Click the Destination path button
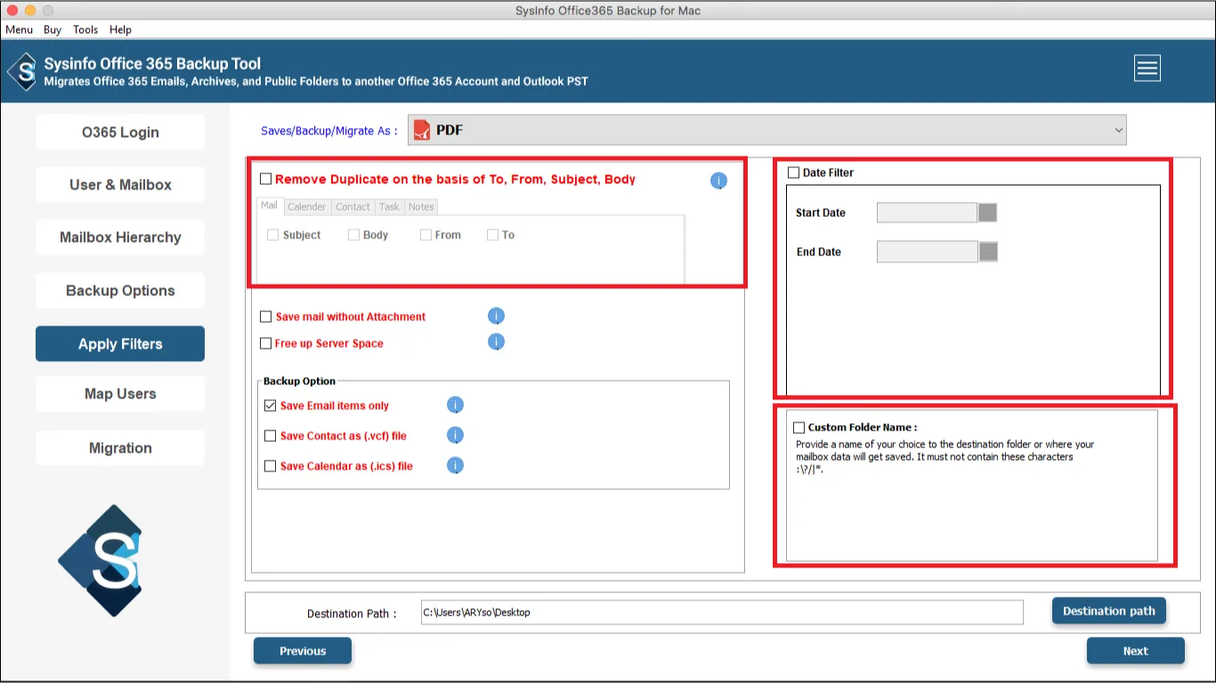 tap(1109, 611)
